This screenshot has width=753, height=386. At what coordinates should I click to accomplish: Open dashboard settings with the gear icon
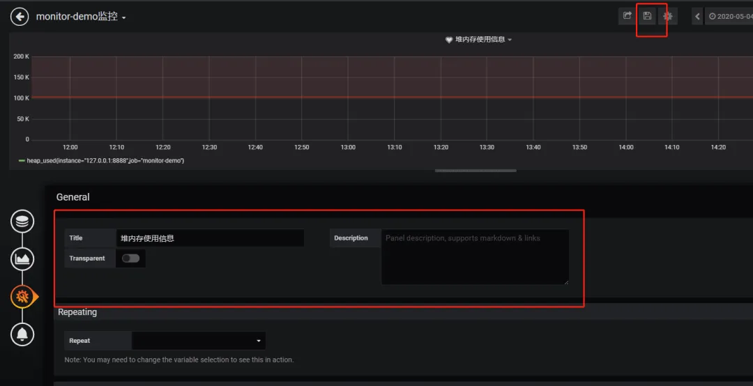coord(667,16)
